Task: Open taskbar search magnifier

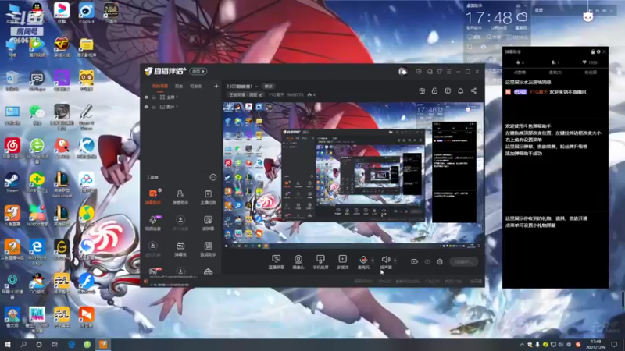Action: point(23,344)
